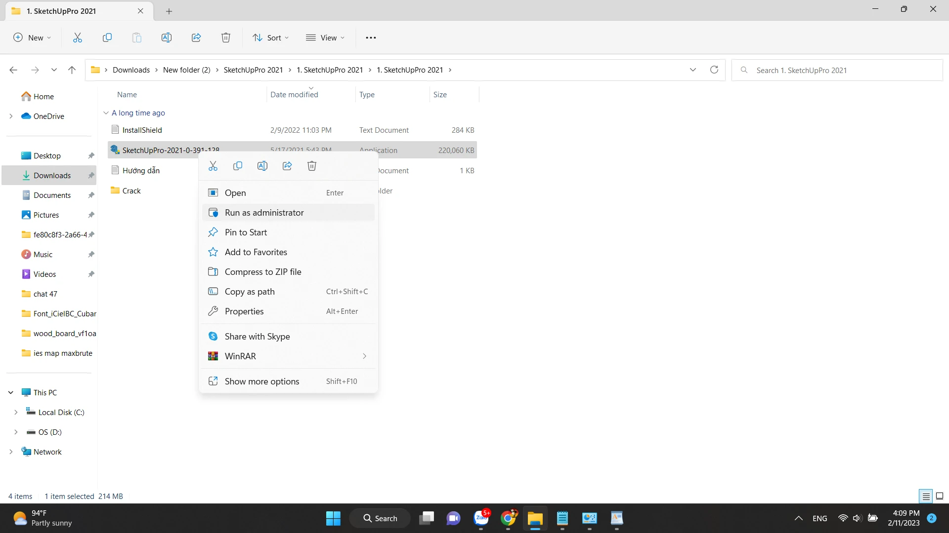This screenshot has height=533, width=949.
Task: Click the Copy icon in the context menu
Action: point(238,166)
